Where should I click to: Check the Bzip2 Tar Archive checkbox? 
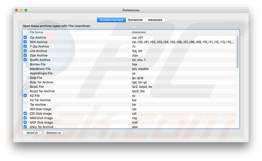coord(25,91)
